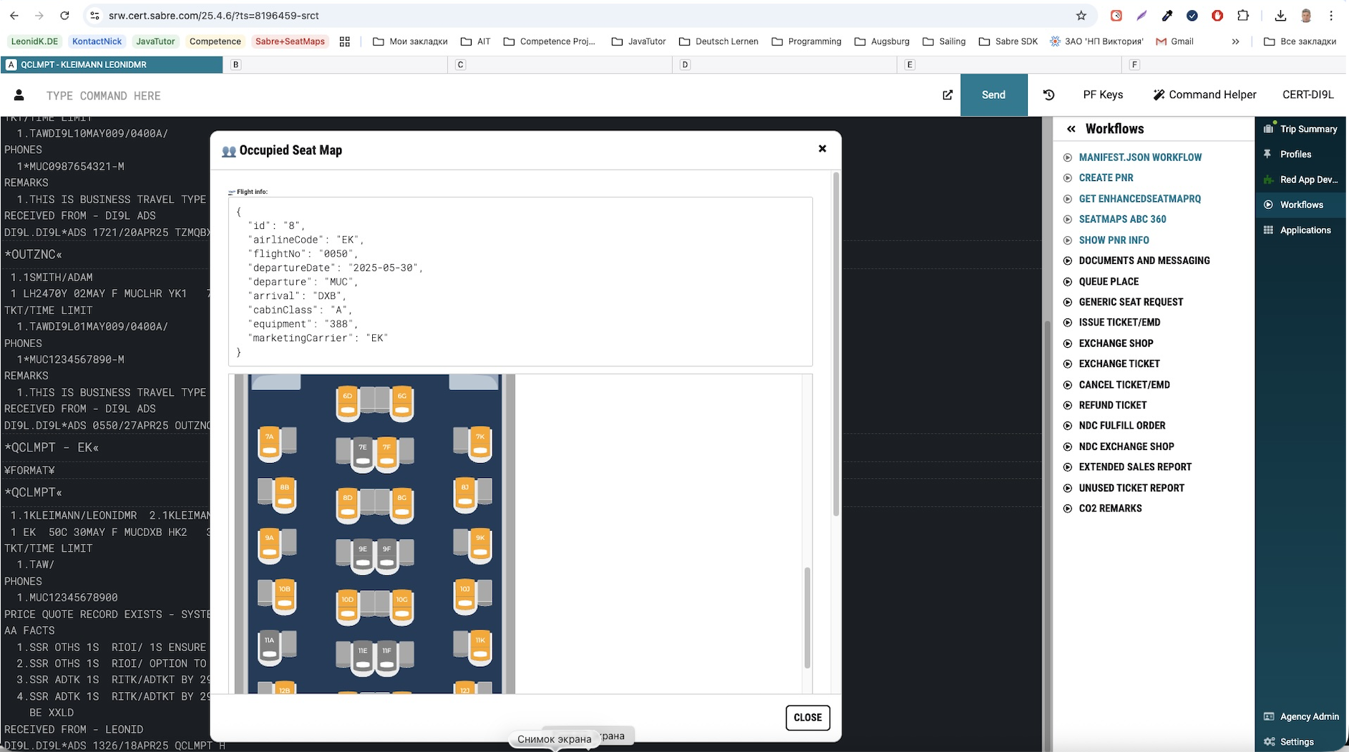Image resolution: width=1349 pixels, height=752 pixels.
Task: Open Profiles in the right sidebar
Action: [x=1295, y=154]
